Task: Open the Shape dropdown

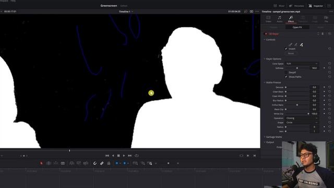Action: pyautogui.click(x=302, y=123)
